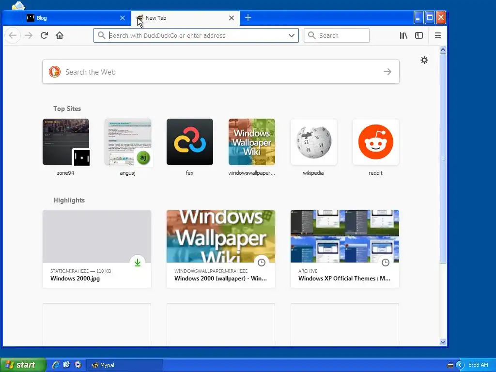Screen dimensions: 496x372
Task: Click the Highlights section heading
Action: coord(69,200)
